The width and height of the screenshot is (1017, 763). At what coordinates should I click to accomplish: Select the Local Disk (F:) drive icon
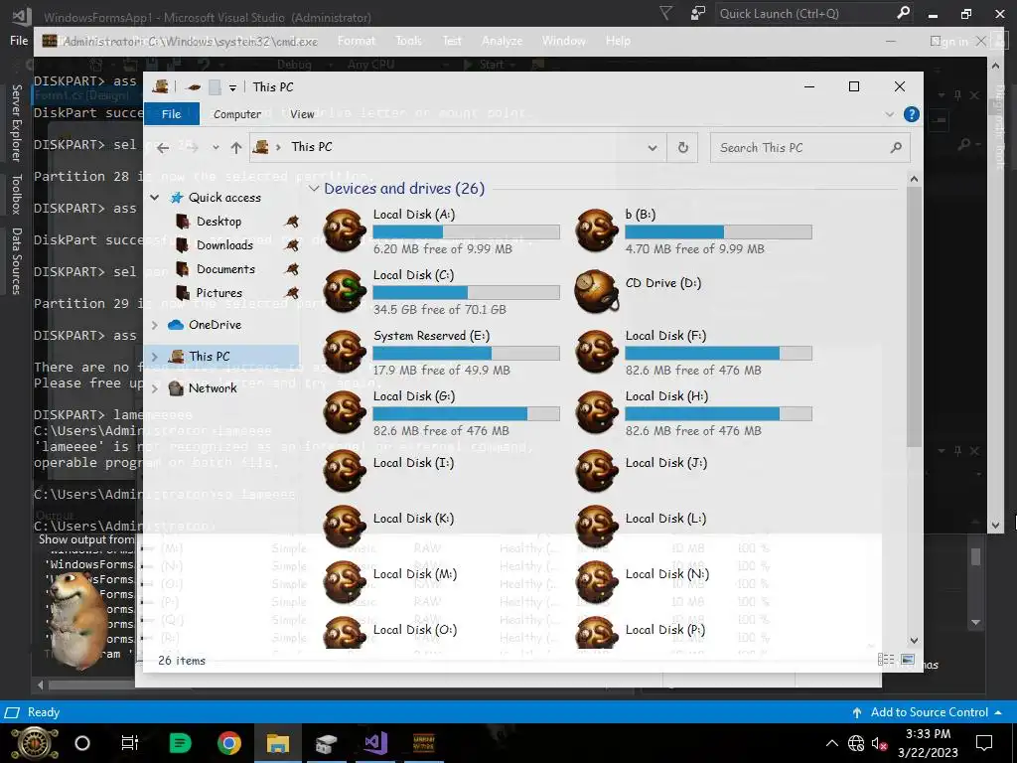597,351
